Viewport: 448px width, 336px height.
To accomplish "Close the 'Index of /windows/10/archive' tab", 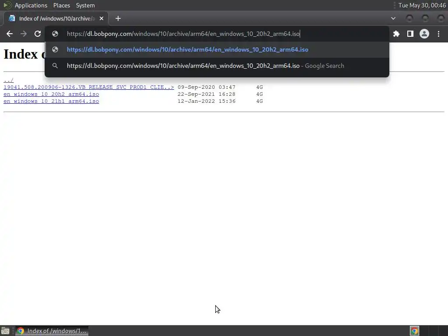I will (101, 18).
